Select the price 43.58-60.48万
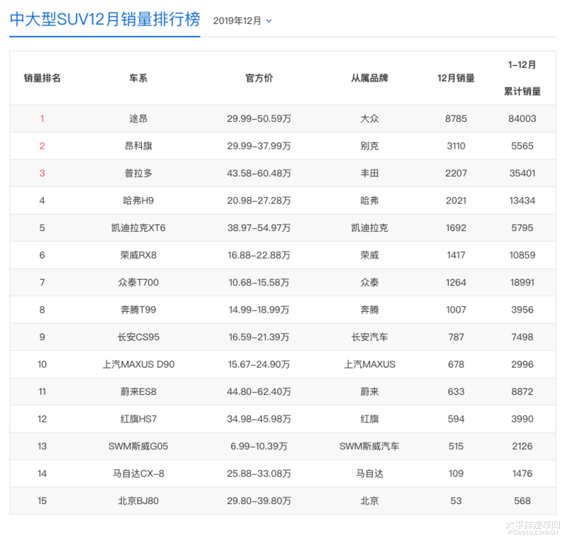This screenshot has height=540, width=567. coord(259,173)
